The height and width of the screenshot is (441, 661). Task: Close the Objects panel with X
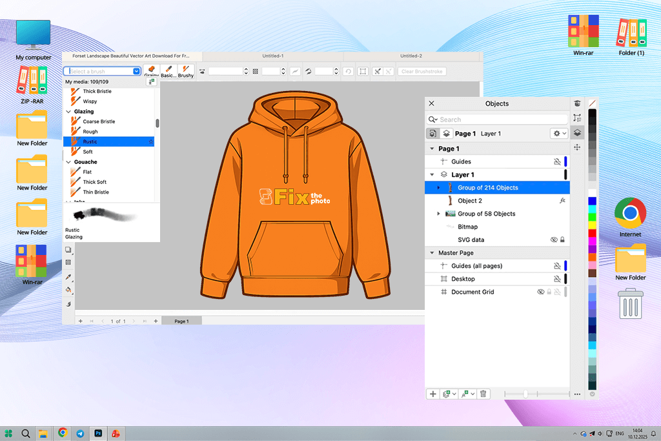point(431,103)
